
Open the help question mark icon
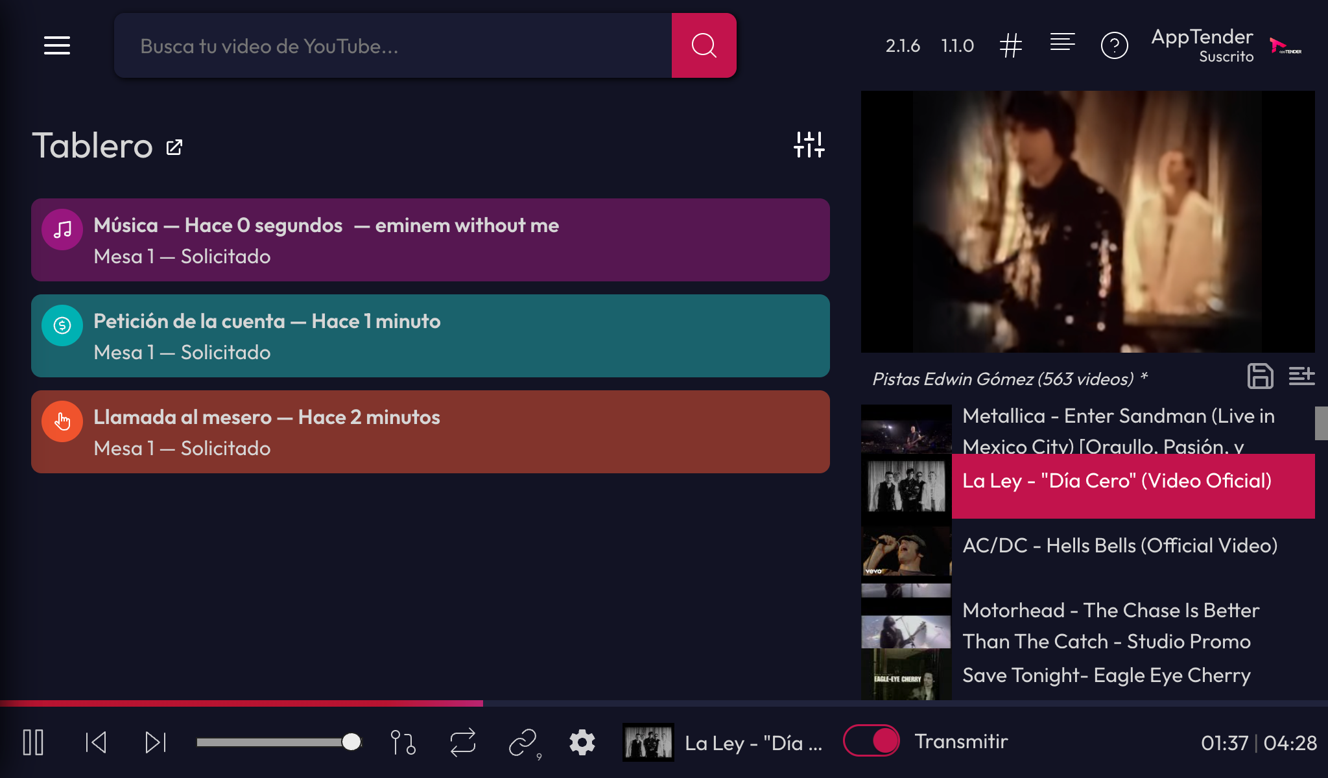click(x=1114, y=45)
